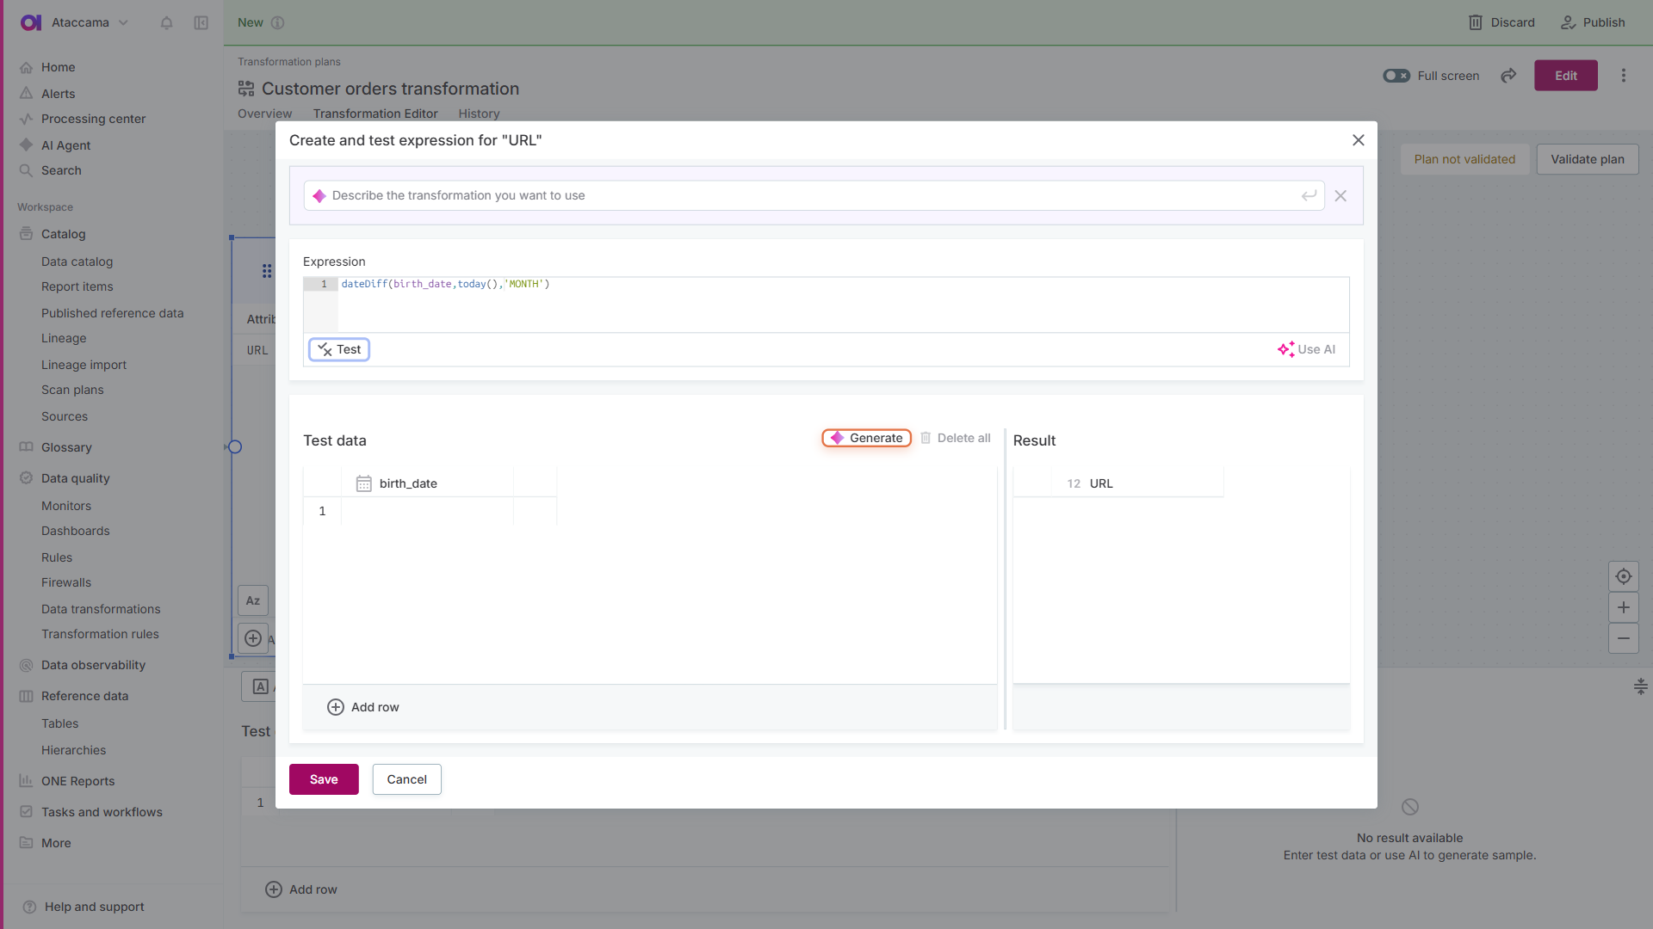The width and height of the screenshot is (1653, 929).
Task: Zoom in with the plus icon
Action: 1624,607
